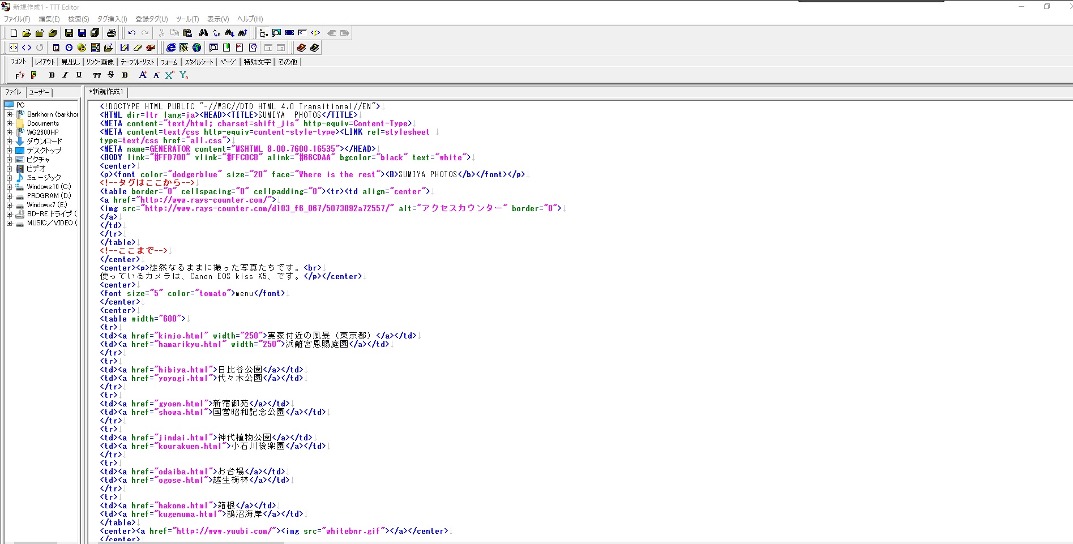Insert TT teletype tag
Screen dimensions: 1073x544
pyautogui.click(x=97, y=75)
